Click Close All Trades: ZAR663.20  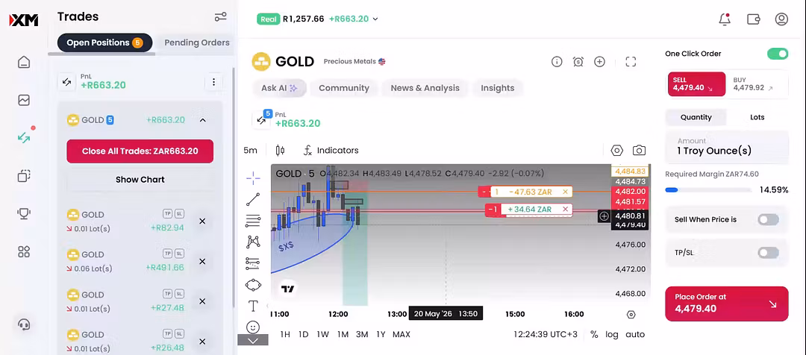pyautogui.click(x=140, y=151)
